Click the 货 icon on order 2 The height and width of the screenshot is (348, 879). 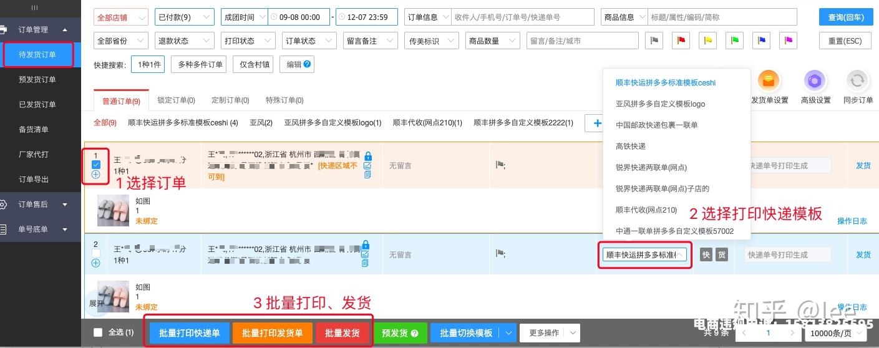(x=721, y=254)
